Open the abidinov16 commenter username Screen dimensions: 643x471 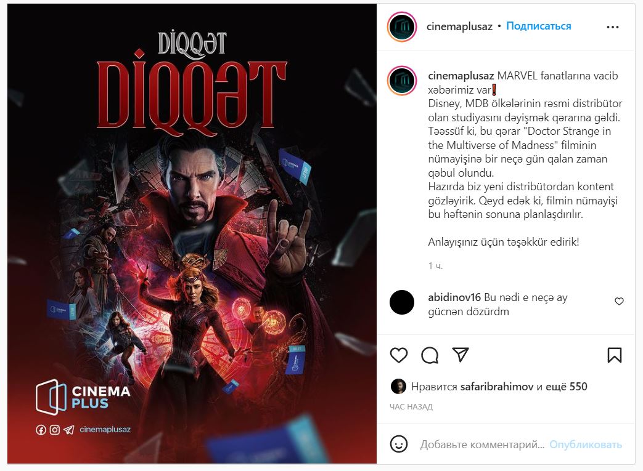pyautogui.click(x=454, y=297)
